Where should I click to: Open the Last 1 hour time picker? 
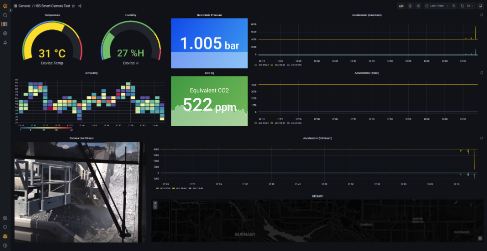(436, 6)
